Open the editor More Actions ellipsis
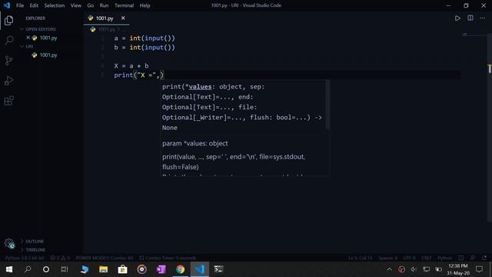The image size is (492, 277). coord(482,18)
